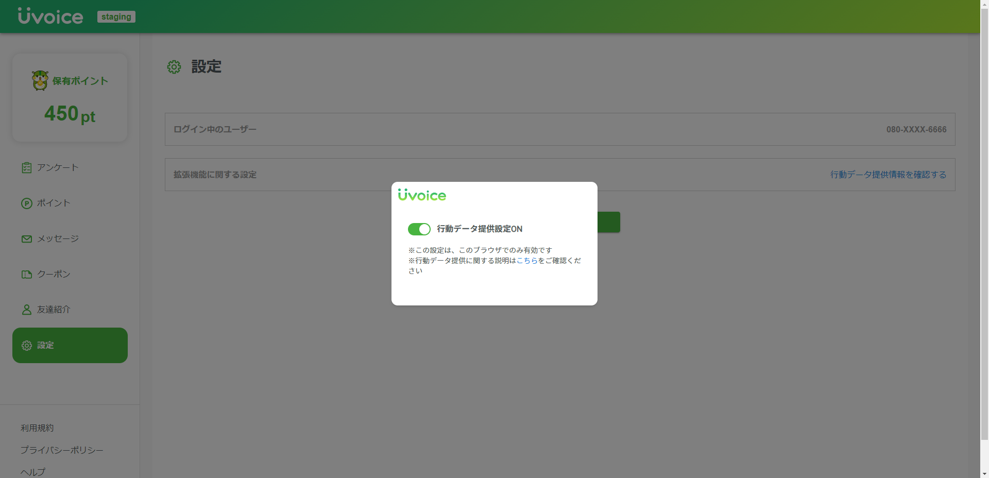Open the アンケート menu item

[70, 167]
